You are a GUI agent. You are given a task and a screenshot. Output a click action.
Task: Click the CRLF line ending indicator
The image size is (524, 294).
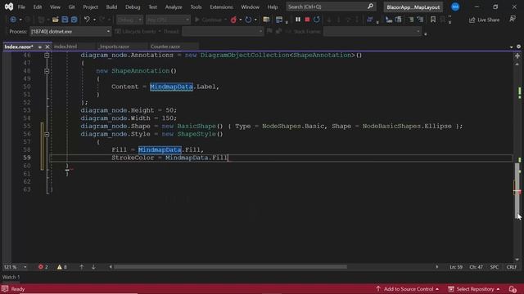tap(511, 267)
